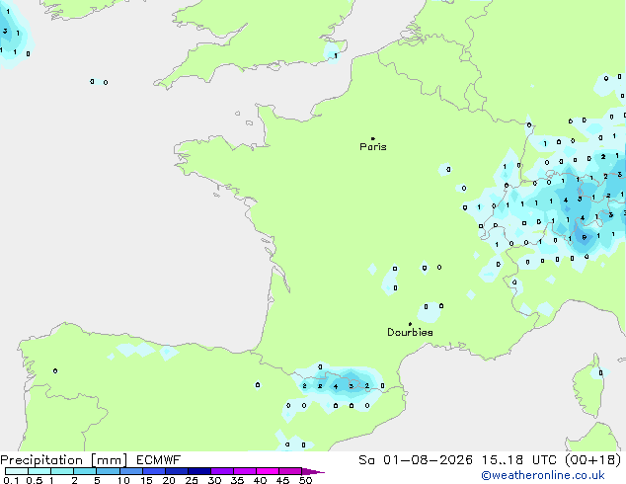
Task: Select darkest navy legend swatch between 25 and 30
Action: [x=199, y=471]
